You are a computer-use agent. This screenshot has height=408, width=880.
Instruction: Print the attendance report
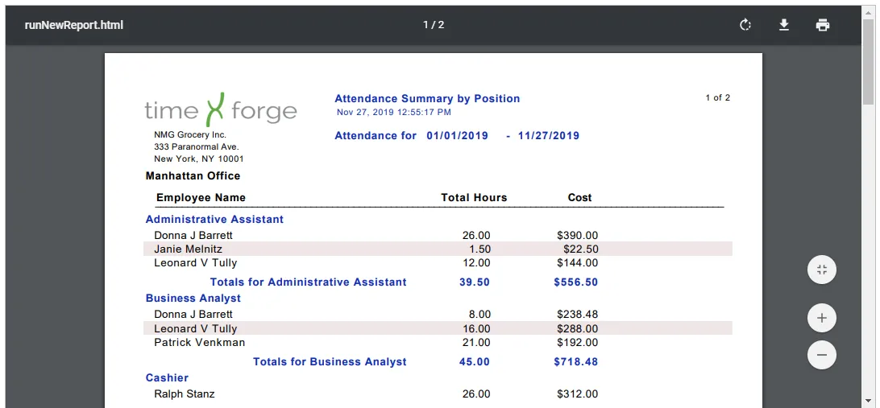[x=823, y=25]
